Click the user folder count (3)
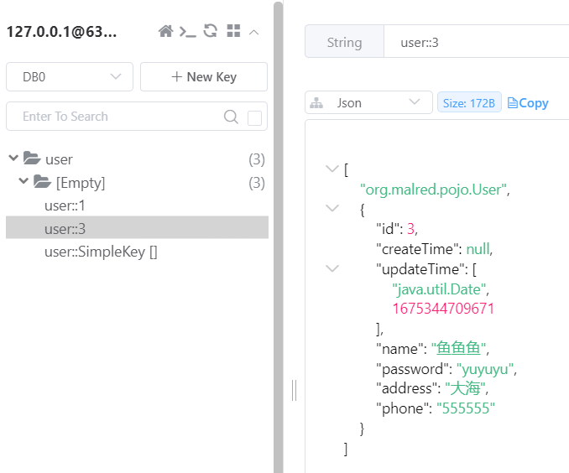This screenshot has height=473, width=569. click(257, 159)
